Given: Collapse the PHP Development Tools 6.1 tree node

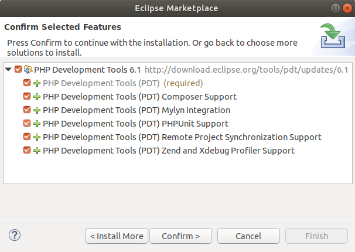Looking at the screenshot, I should 8,69.
